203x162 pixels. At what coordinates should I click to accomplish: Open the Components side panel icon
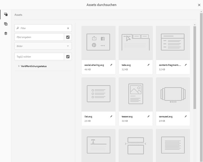pyautogui.click(x=6, y=24)
